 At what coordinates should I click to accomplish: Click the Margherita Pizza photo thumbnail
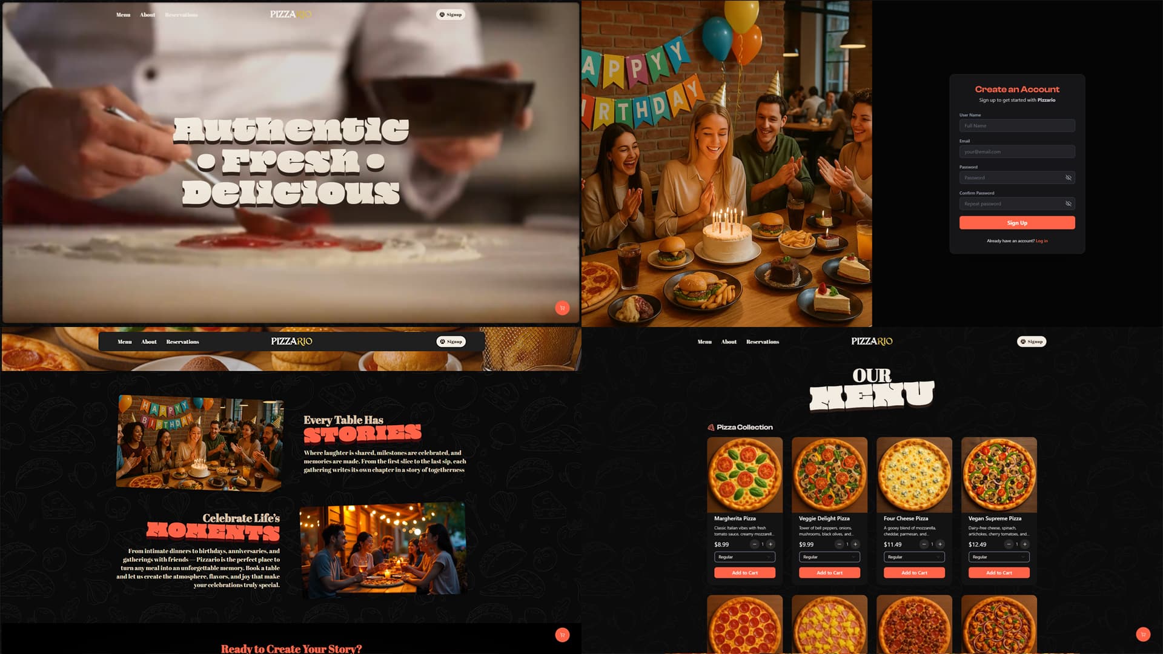tap(744, 475)
